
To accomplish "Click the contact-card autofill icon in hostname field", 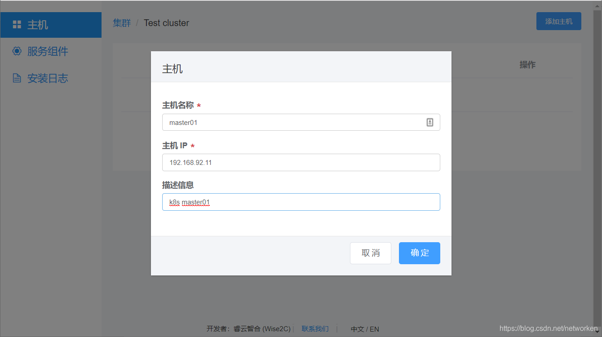I will [x=429, y=122].
